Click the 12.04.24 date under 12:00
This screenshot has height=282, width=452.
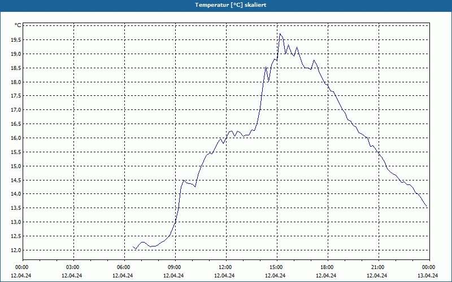click(x=224, y=275)
